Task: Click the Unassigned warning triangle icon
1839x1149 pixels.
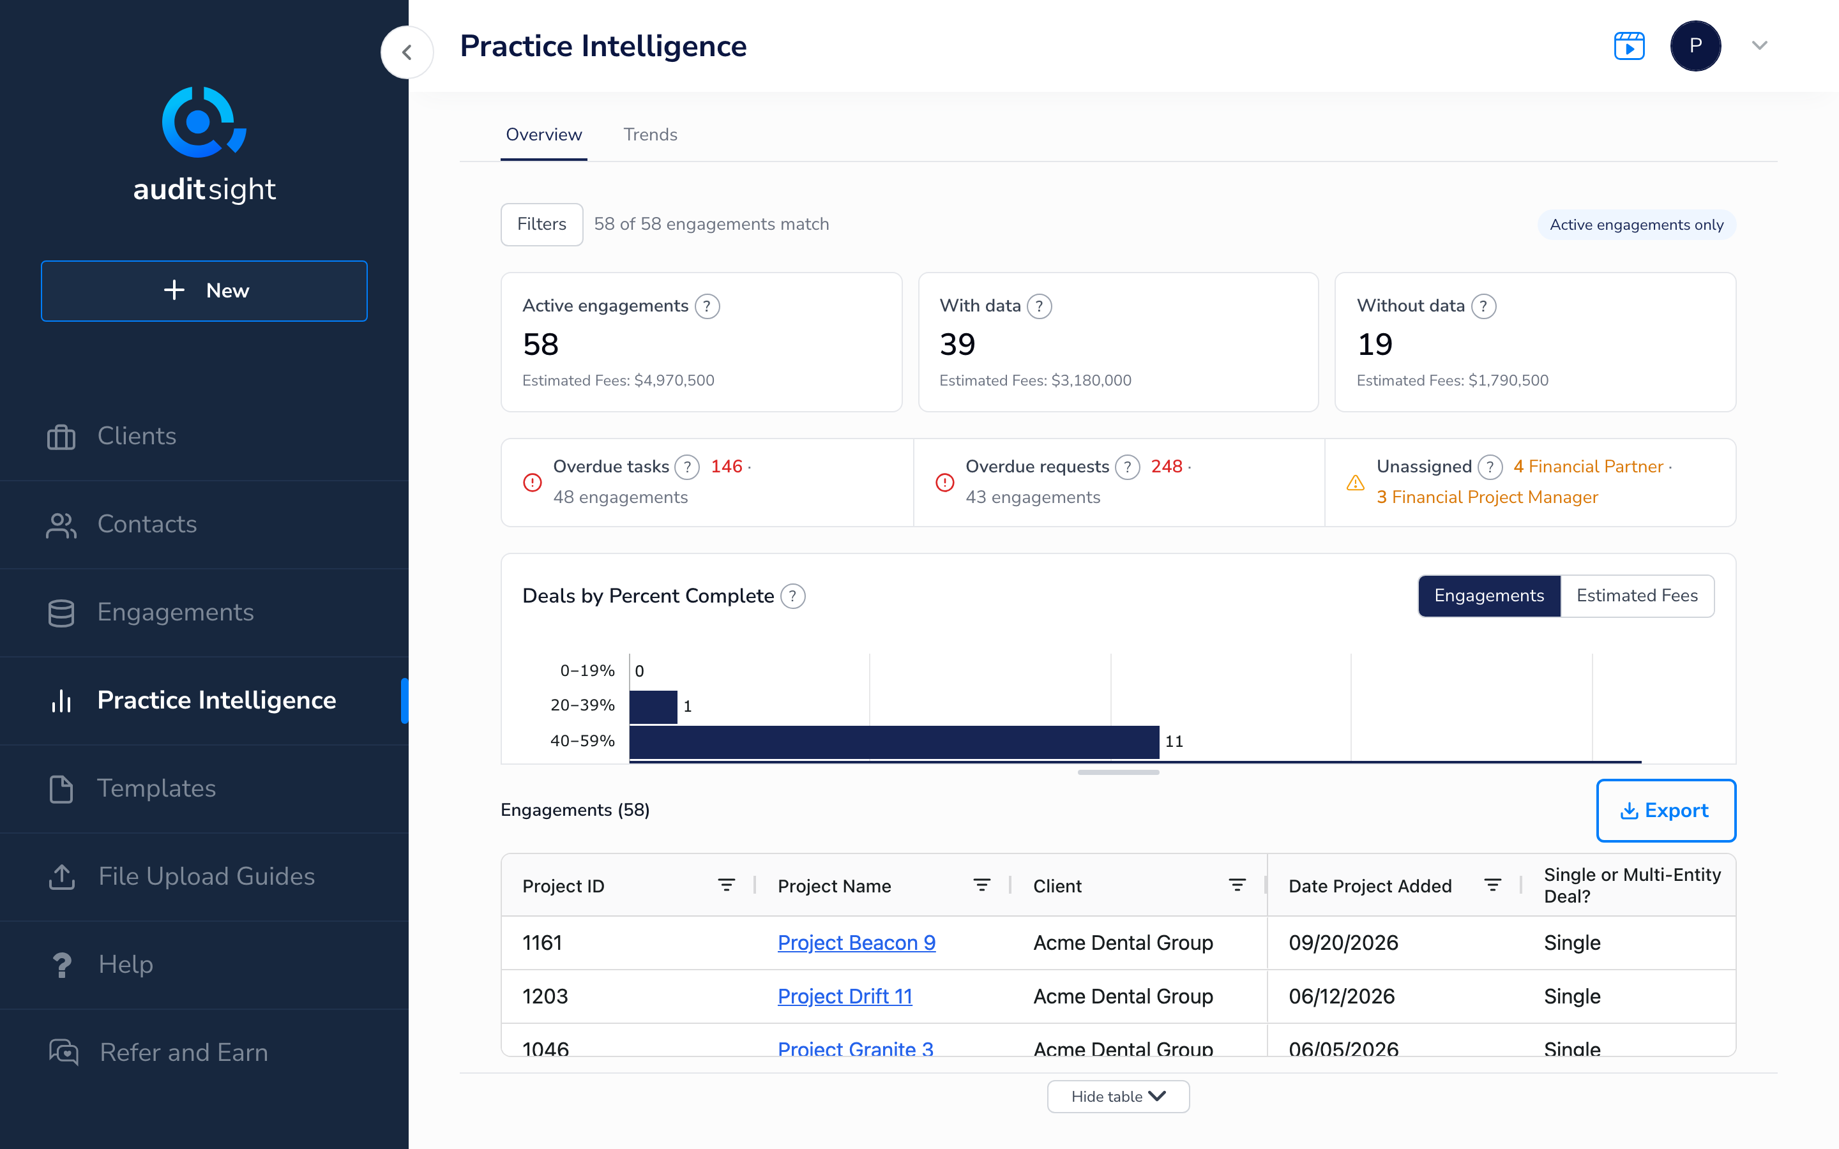Action: click(x=1355, y=483)
